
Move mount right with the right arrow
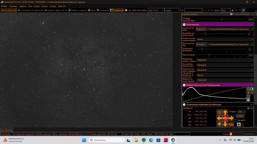[x=231, y=118]
